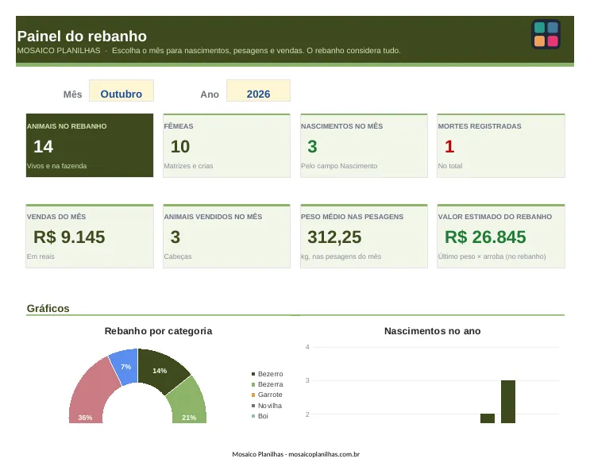
Task: Click the Bezerro legend label
Action: 271,374
